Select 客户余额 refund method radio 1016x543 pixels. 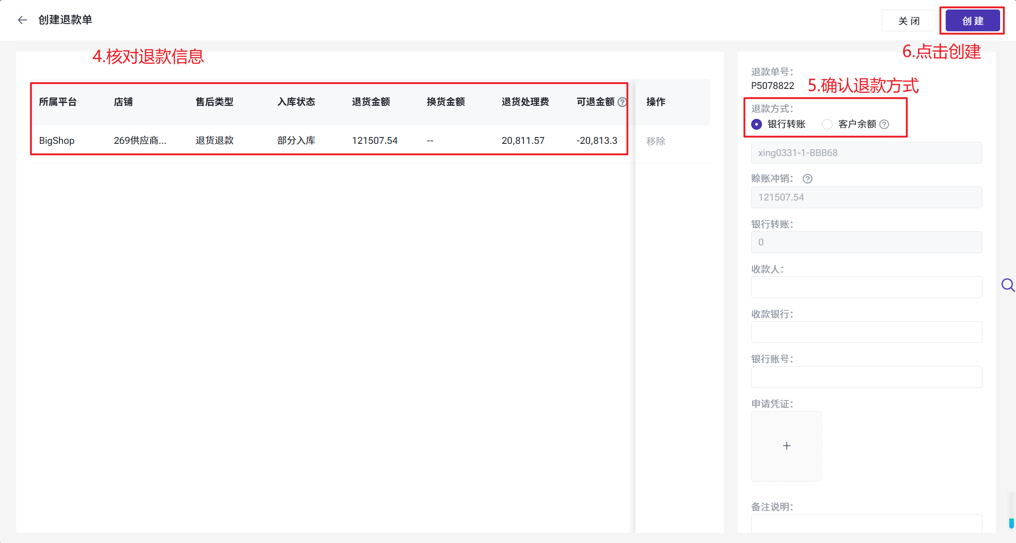827,124
